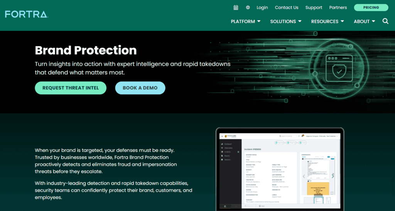The width and height of the screenshot is (395, 211).
Task: Visit the Support link
Action: (x=314, y=8)
